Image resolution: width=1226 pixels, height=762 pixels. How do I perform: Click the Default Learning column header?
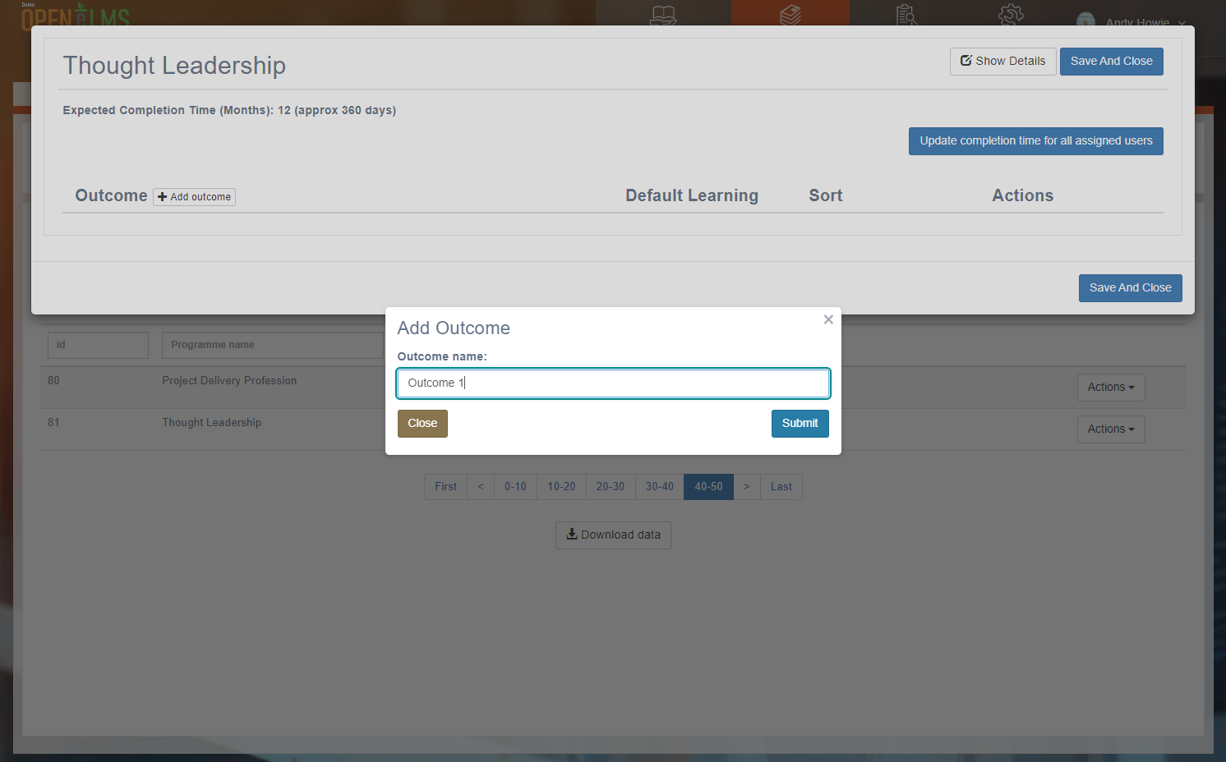692,195
